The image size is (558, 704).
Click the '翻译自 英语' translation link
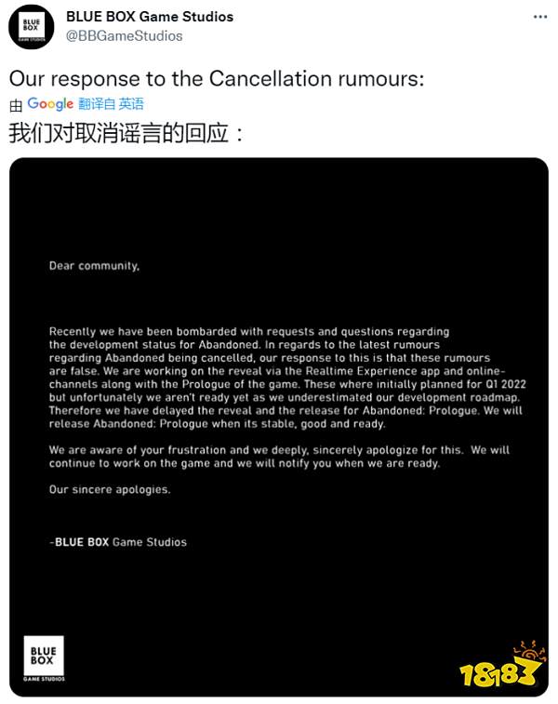click(x=111, y=104)
